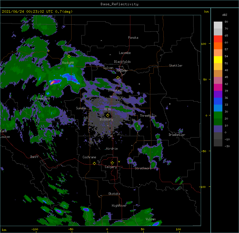
Task: Click the Vulcan city label
Action: [151, 219]
